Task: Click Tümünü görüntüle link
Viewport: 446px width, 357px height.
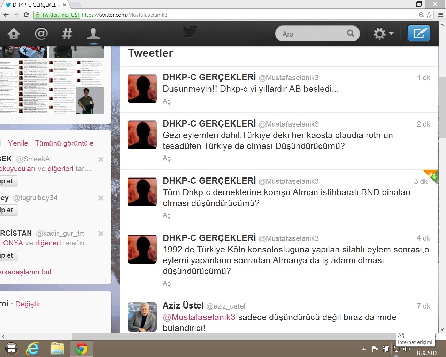Action: coord(64,143)
